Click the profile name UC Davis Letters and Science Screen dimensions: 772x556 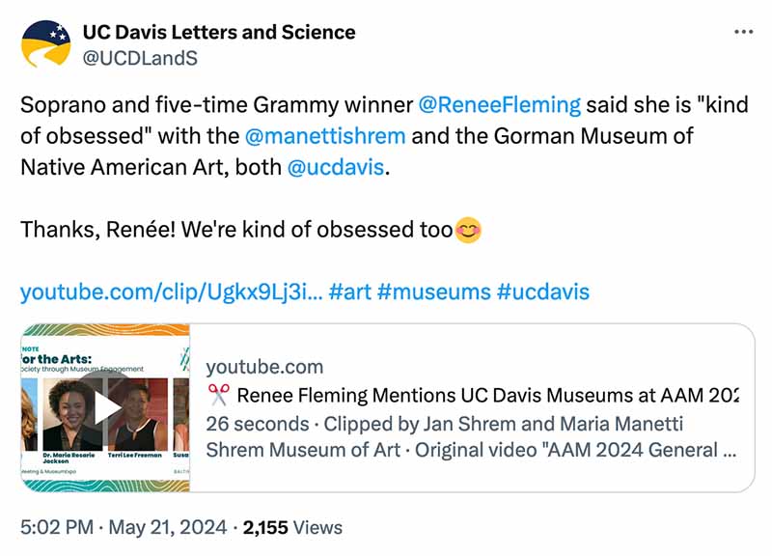tap(220, 32)
